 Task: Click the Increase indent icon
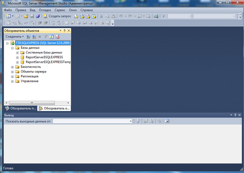pyautogui.click(x=45, y=23)
